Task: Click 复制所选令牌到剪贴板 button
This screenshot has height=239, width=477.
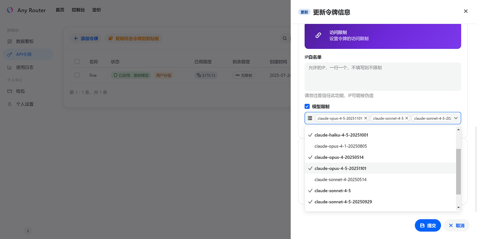Action: [x=133, y=39]
